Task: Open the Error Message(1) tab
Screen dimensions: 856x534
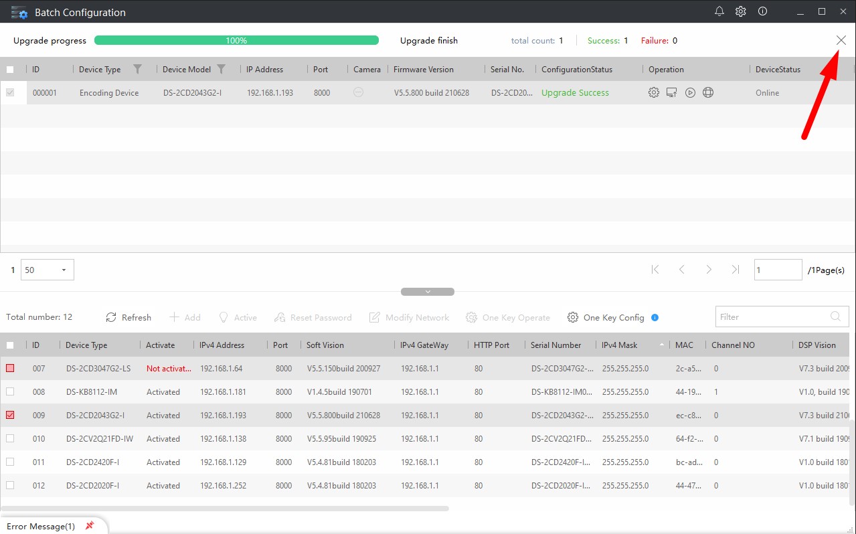Action: pyautogui.click(x=41, y=526)
